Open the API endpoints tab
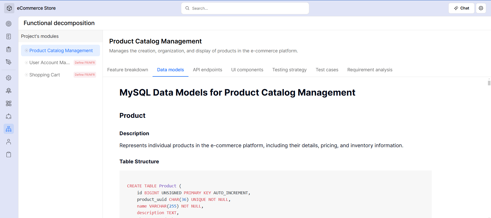The image size is (491, 218). [208, 70]
